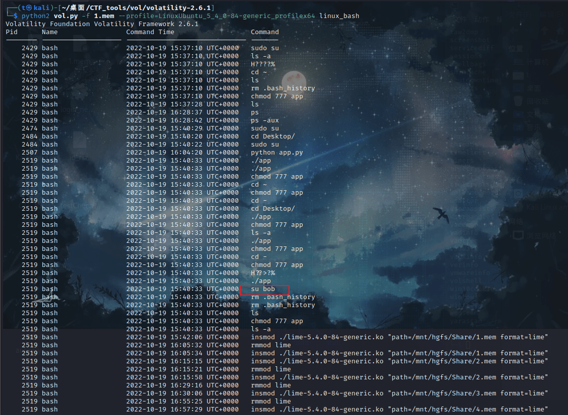
Task: Click the timestamp 2022-10-19 15:40:20
Action: tap(182, 136)
